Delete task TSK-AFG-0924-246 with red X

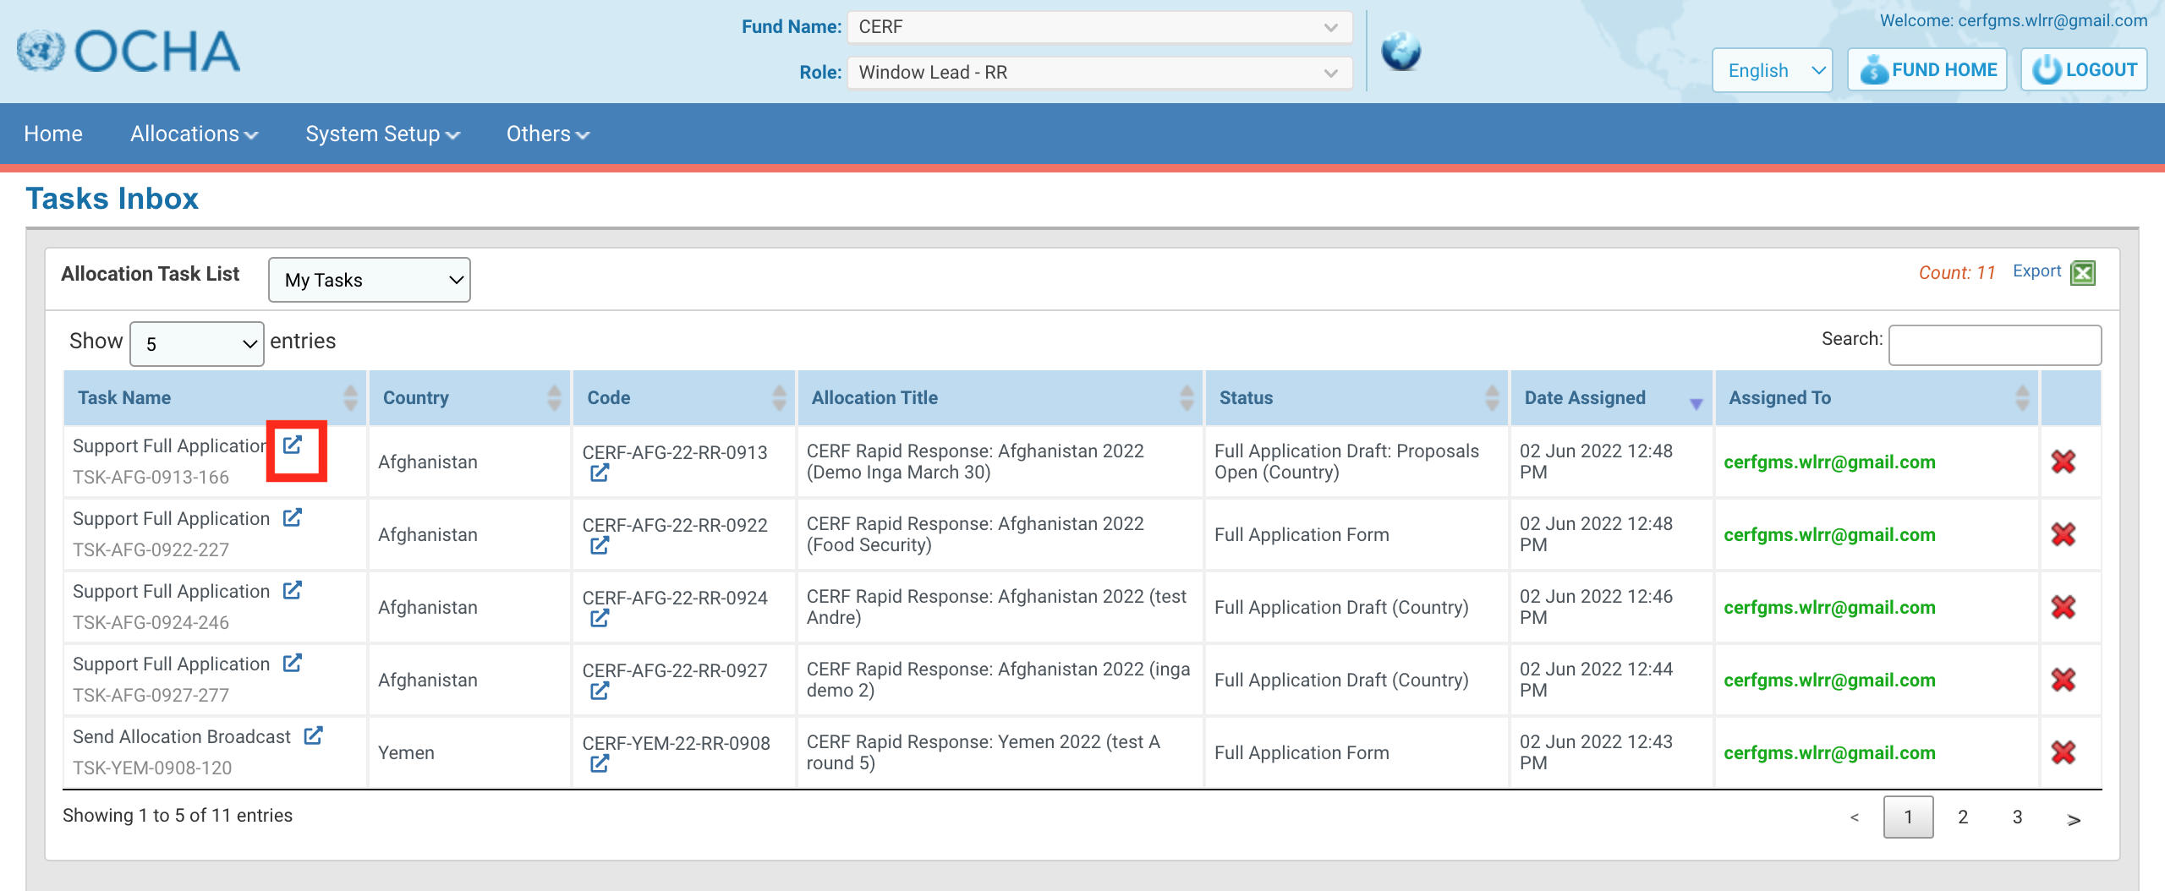point(2064,607)
